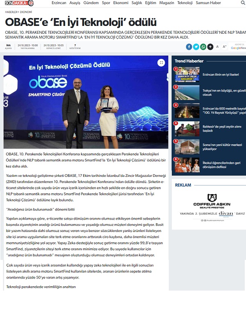Screen dimensions: 246x329
Task: Open the SonDakika site logo
Action: point(19,3)
